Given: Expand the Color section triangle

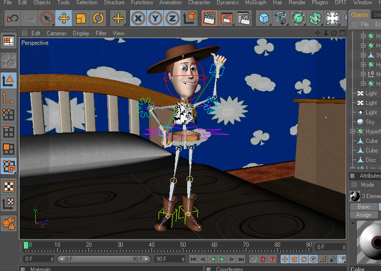Looking at the screenshot, I should pos(353,223).
